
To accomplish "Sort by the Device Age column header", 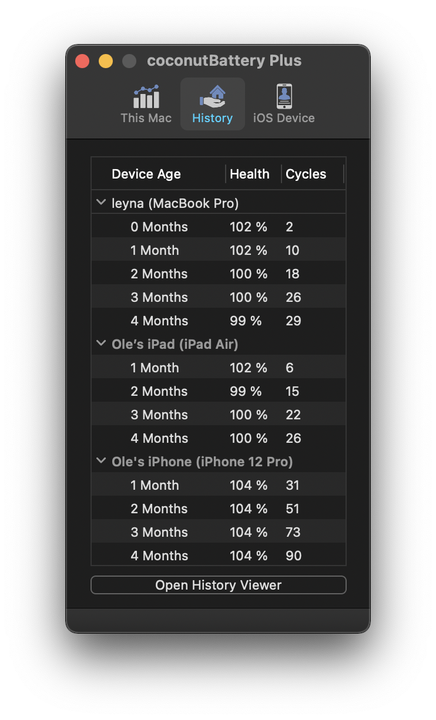I will point(146,174).
